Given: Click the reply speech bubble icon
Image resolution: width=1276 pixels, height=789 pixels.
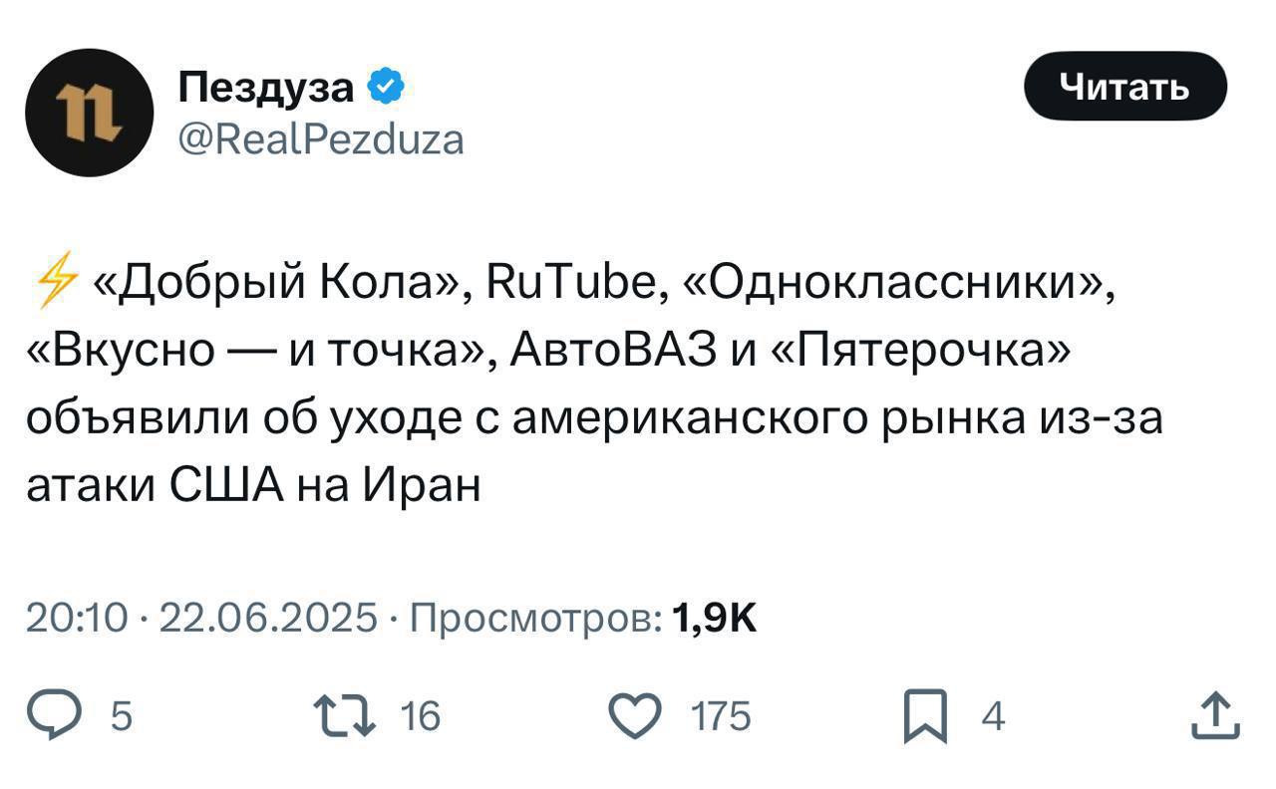Looking at the screenshot, I should [x=73, y=716].
